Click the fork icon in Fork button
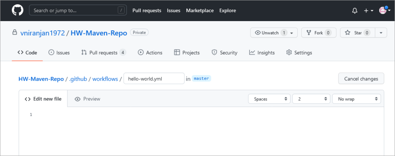This screenshot has height=156, width=395. (309, 33)
